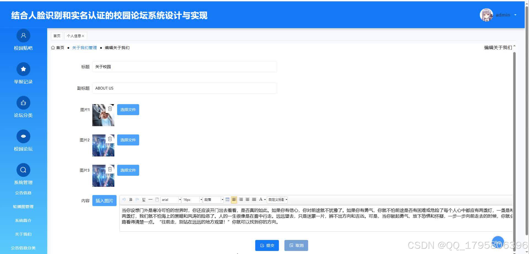Select the 校园贴吧 person icon in sidebar
Screen dimensions: 529x254
23,35
